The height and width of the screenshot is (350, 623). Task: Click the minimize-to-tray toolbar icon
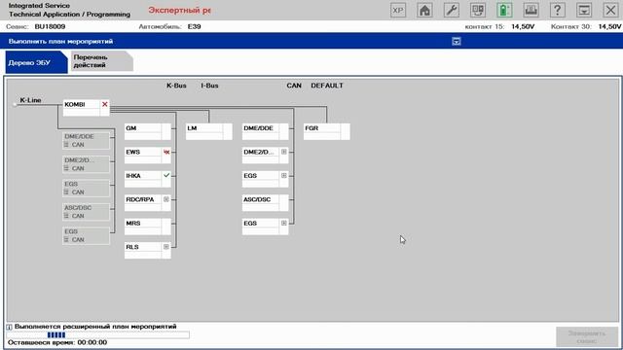click(x=584, y=11)
